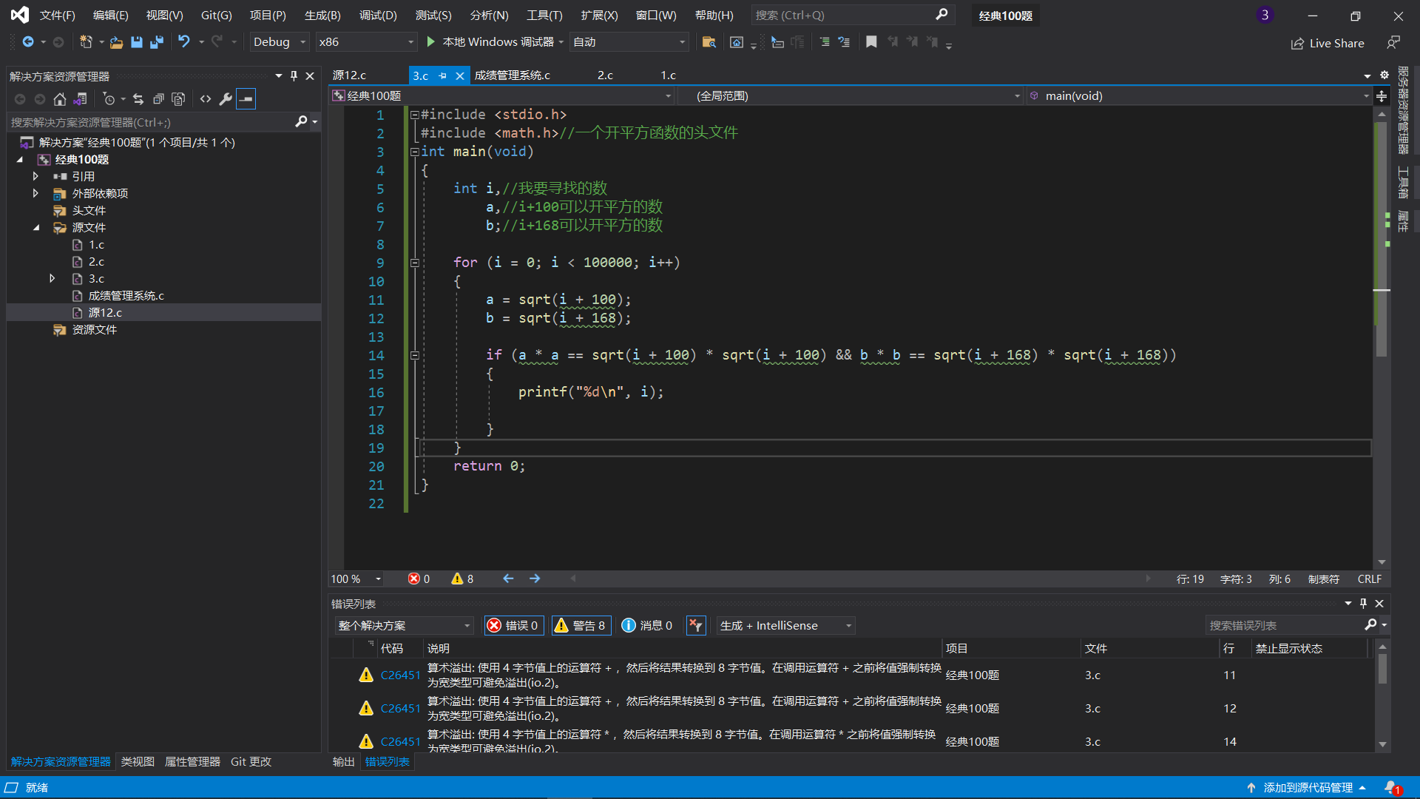This screenshot has width=1420, height=799.
Task: Click the comment-out selected lines icon
Action: 825,42
